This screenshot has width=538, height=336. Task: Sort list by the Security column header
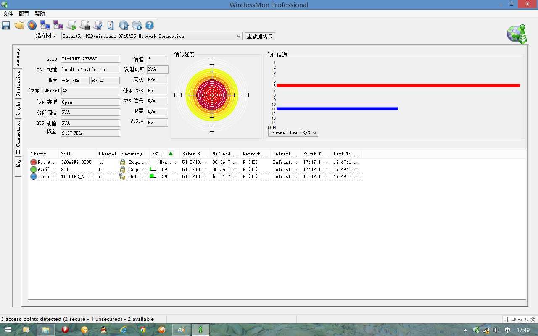[134, 154]
